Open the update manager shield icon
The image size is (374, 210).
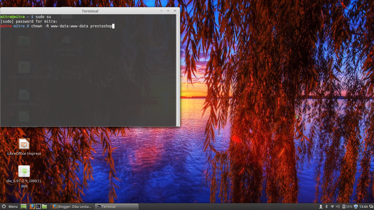point(356,206)
